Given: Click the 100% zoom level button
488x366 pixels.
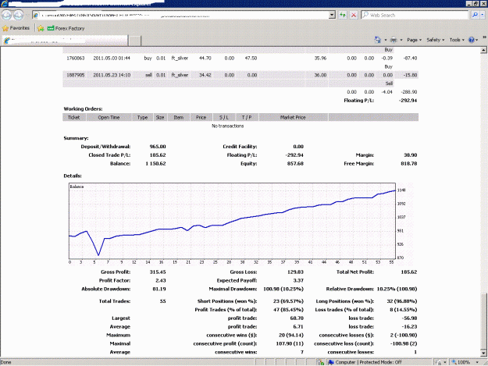Looking at the screenshot, I should pyautogui.click(x=461, y=362).
